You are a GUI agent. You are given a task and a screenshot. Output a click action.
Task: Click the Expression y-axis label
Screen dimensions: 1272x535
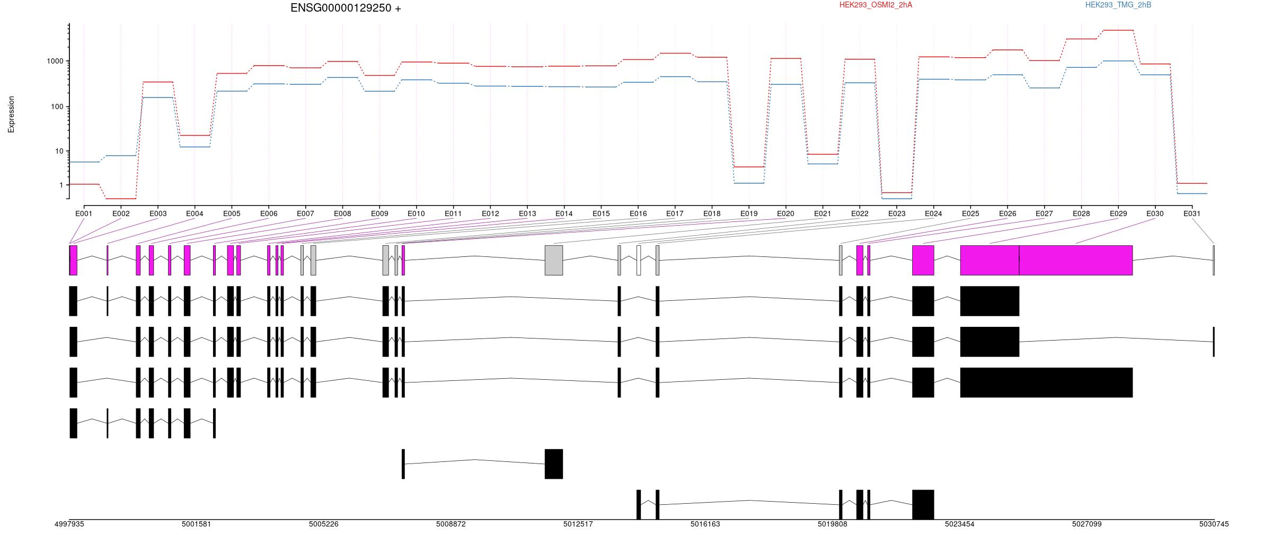coord(11,114)
